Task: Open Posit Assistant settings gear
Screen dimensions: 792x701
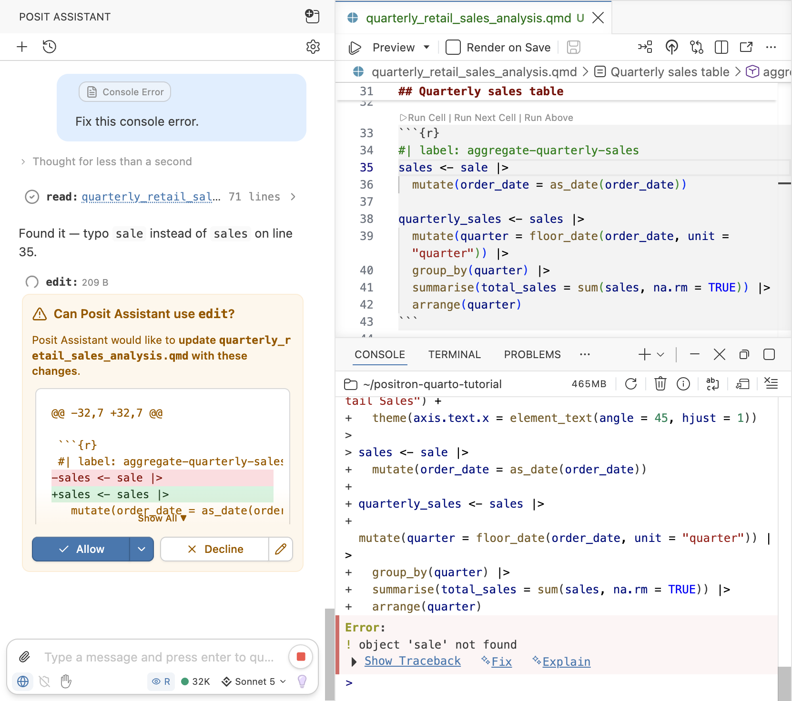Action: 313,47
